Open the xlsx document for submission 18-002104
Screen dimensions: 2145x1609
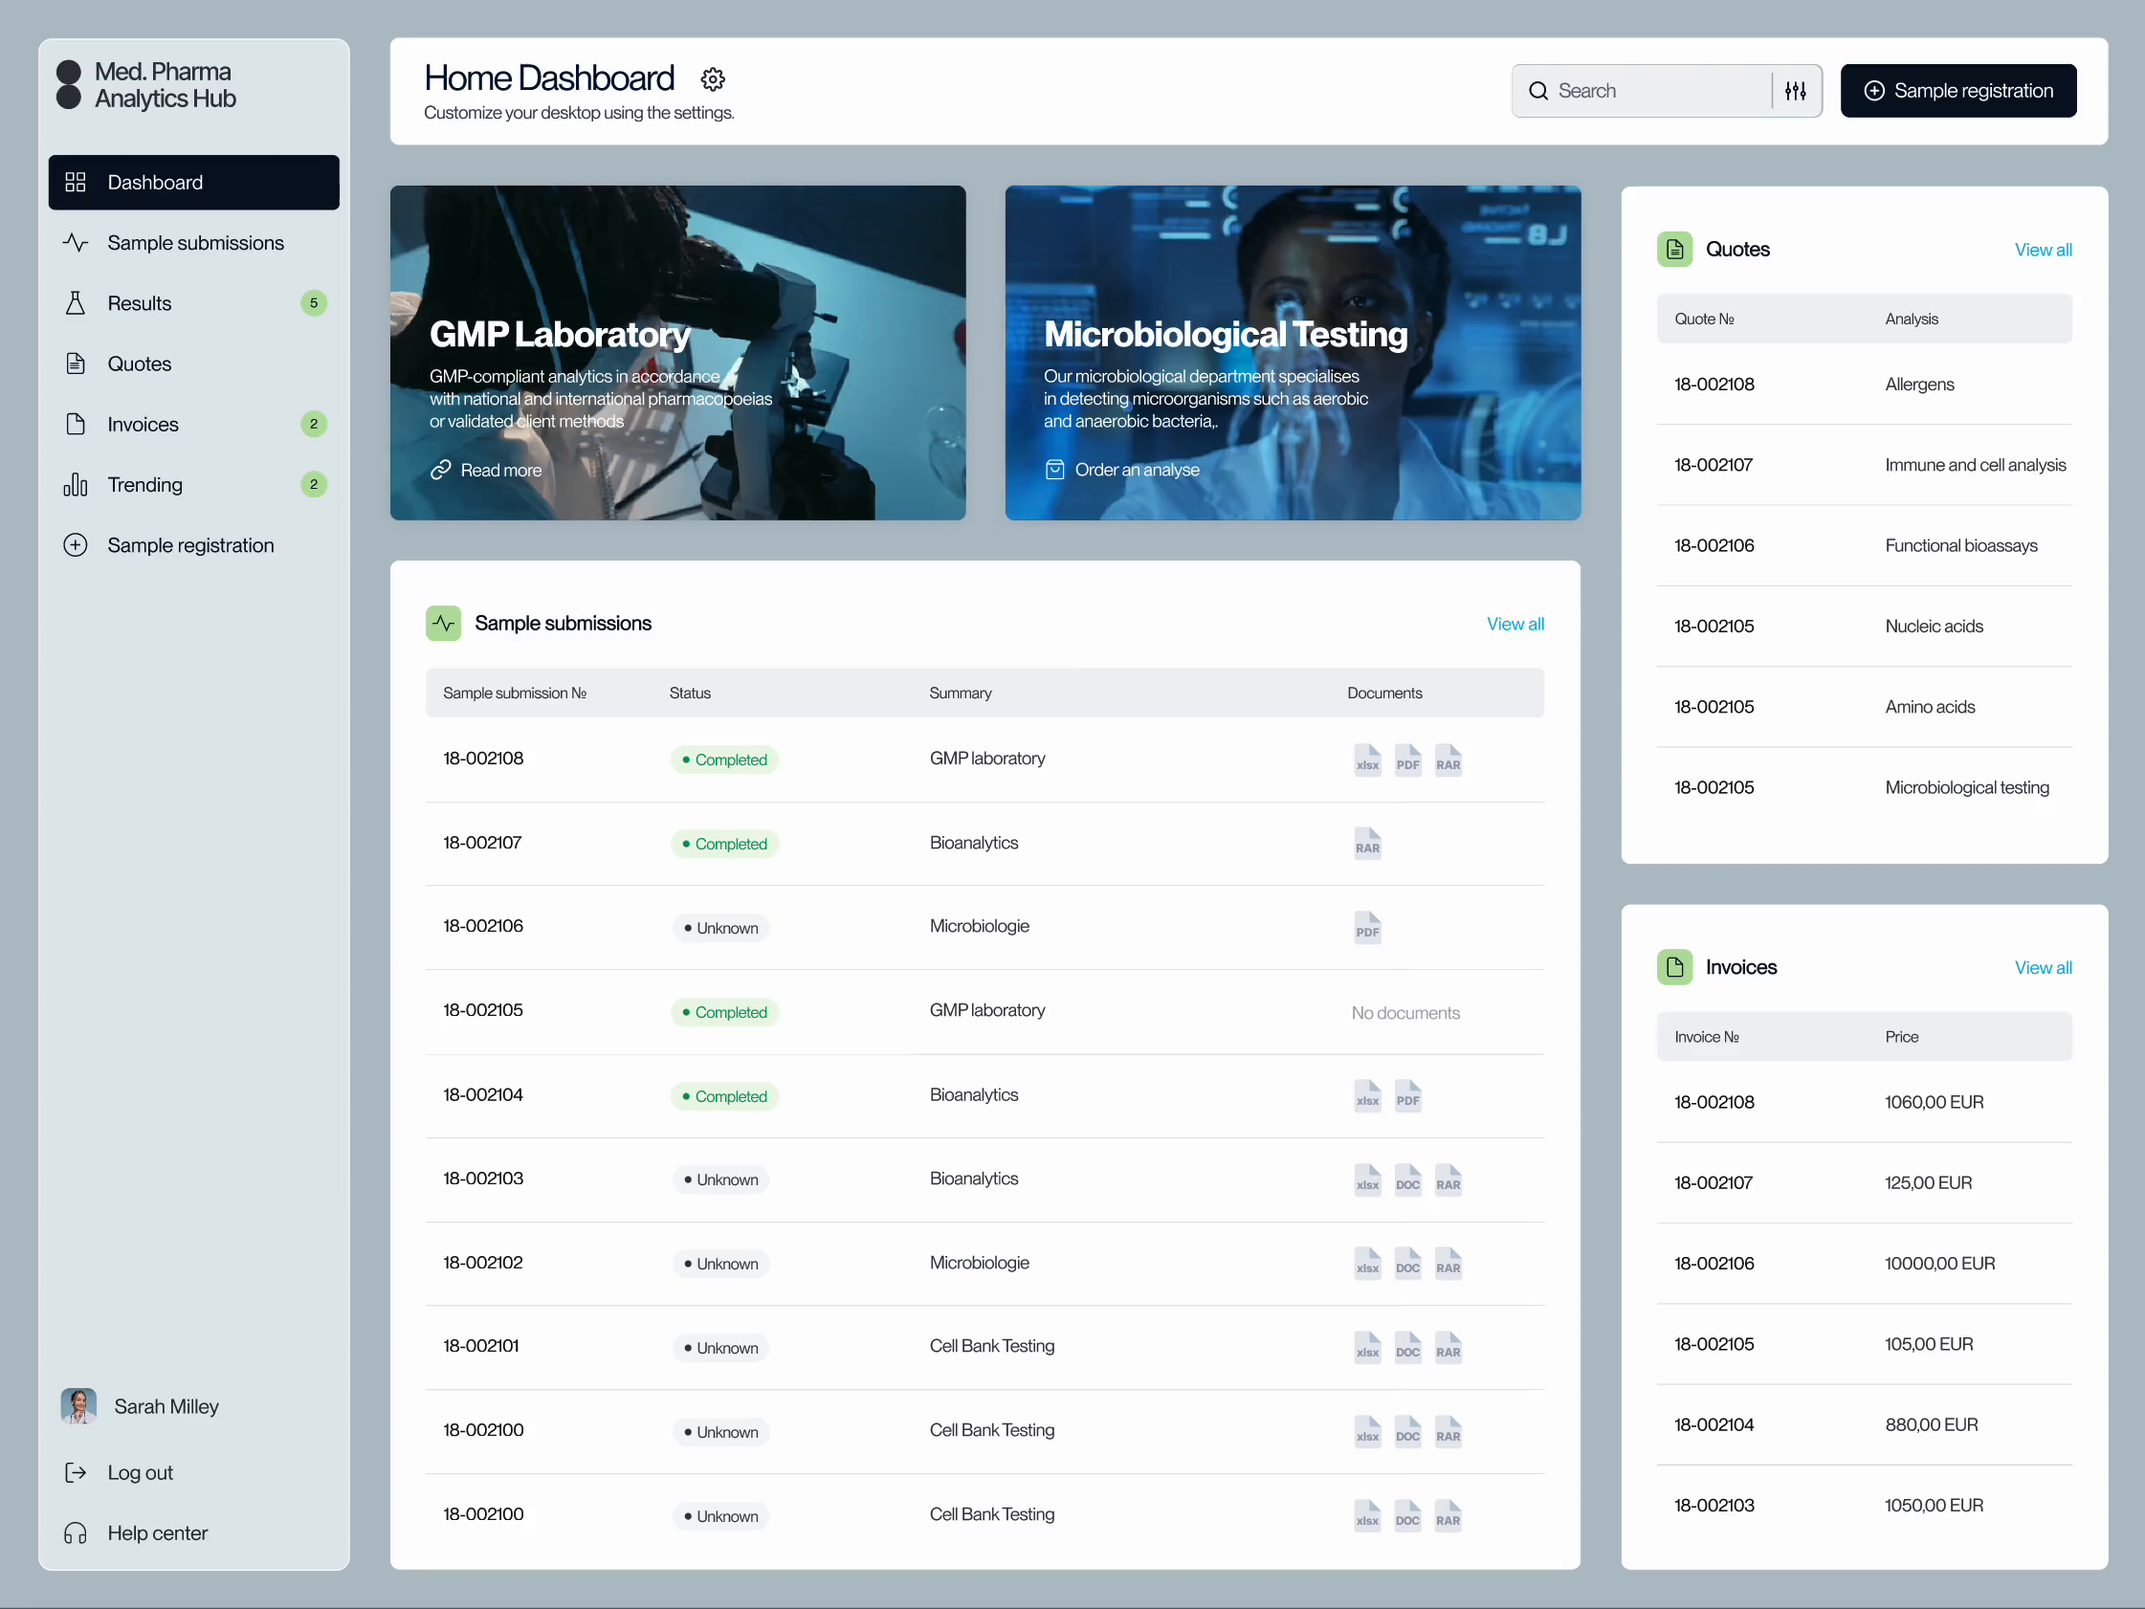(1367, 1096)
